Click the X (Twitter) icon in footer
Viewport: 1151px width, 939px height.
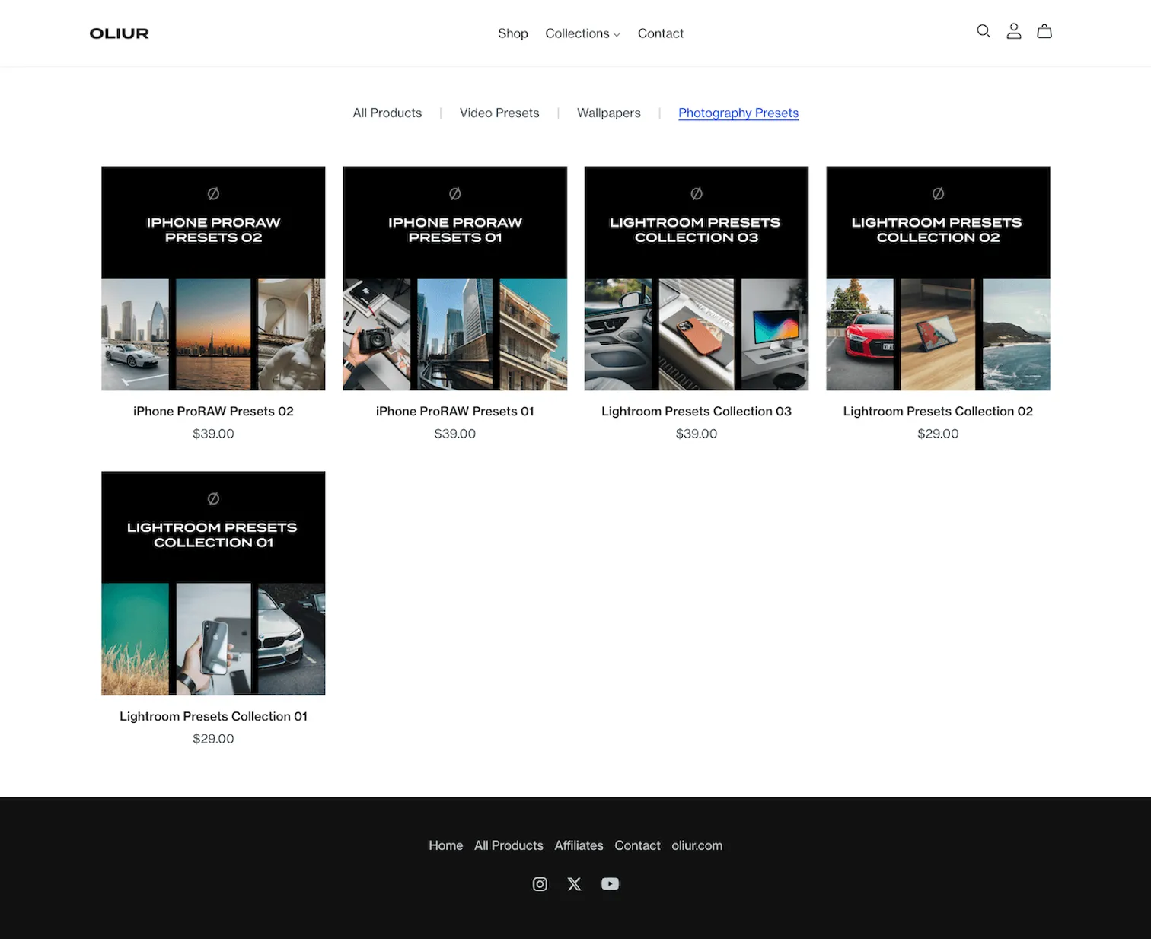[574, 883]
